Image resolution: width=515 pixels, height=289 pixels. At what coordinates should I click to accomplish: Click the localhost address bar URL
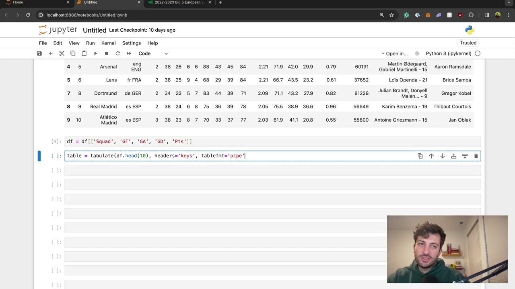[x=87, y=15]
